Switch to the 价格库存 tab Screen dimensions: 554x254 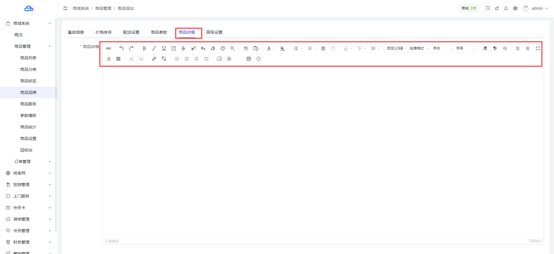(104, 32)
